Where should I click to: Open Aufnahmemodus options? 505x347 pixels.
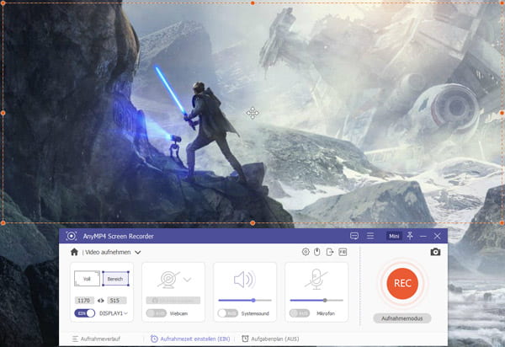coord(402,318)
